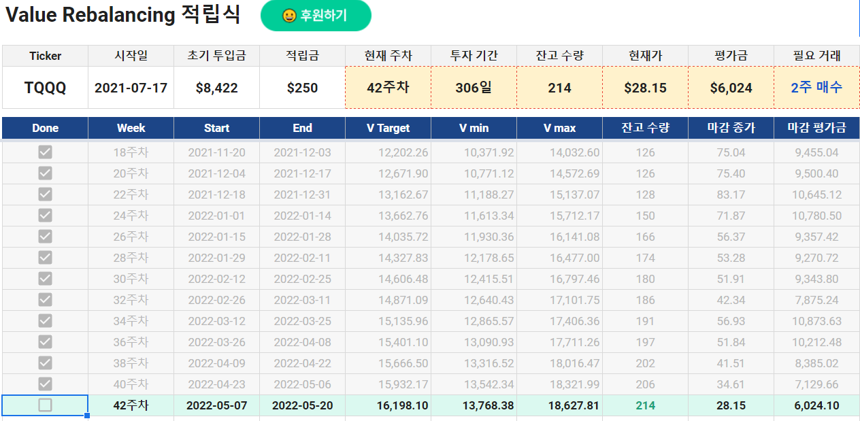Click the Ticker label cell
Viewport: 860px width, 421px height.
(x=45, y=56)
